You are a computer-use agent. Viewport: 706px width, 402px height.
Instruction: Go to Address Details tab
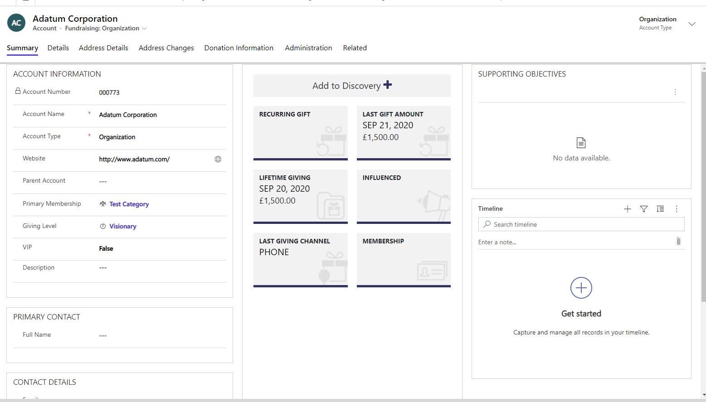tap(103, 48)
